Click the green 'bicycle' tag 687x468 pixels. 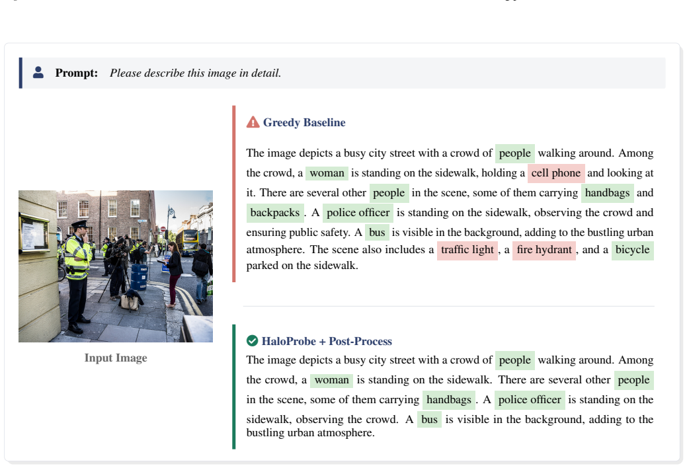pos(633,250)
